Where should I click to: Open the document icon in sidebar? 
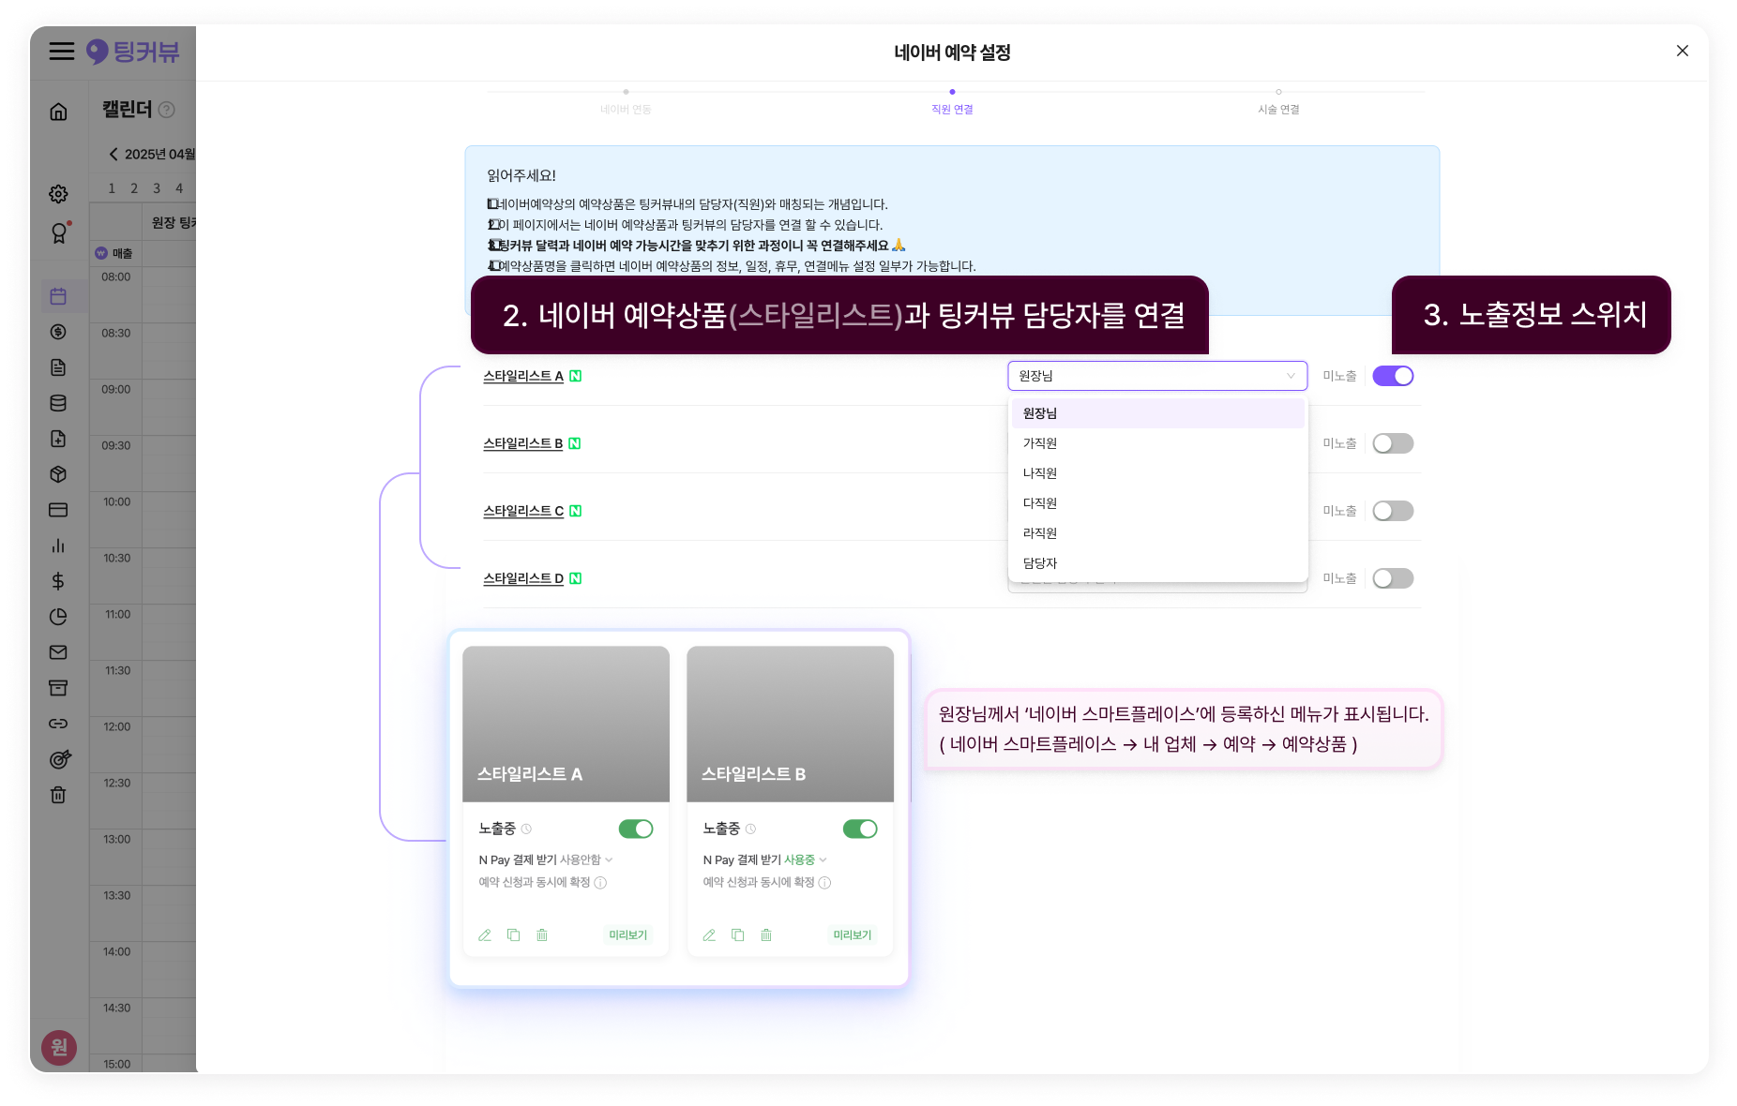coord(58,367)
